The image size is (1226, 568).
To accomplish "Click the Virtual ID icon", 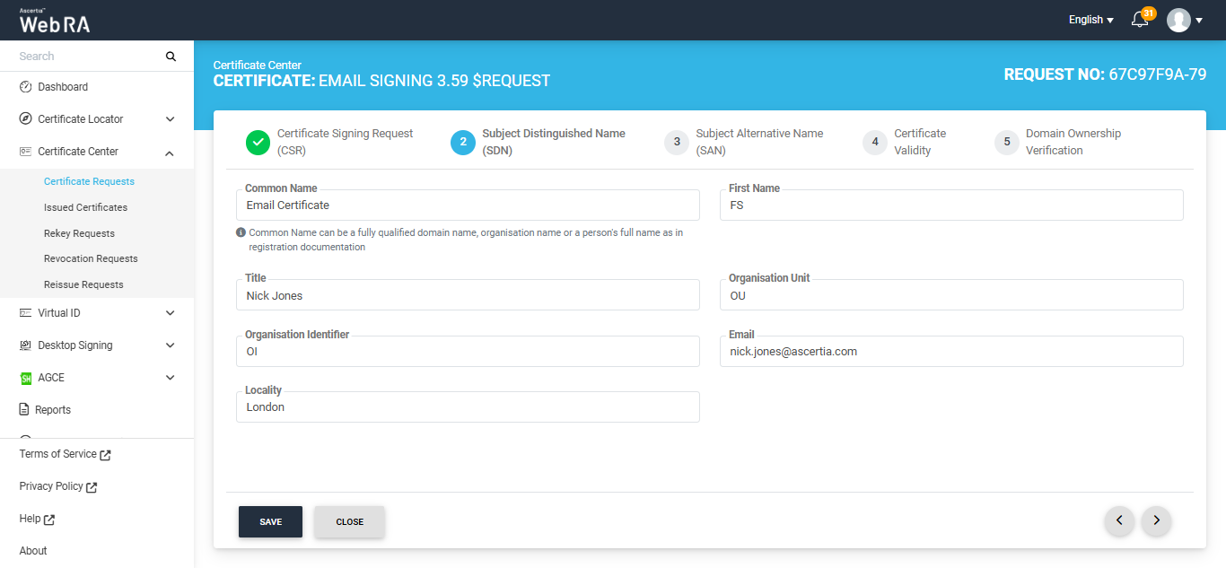I will point(25,313).
